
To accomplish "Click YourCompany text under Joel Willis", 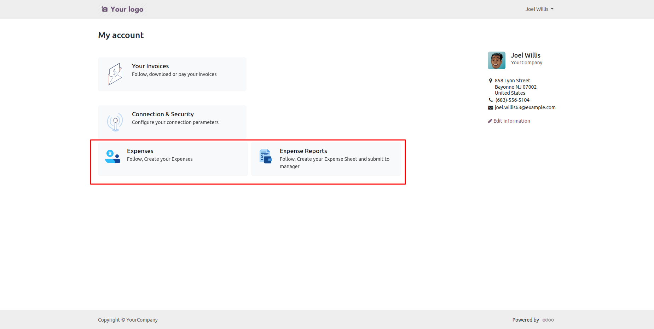I will pyautogui.click(x=527, y=63).
